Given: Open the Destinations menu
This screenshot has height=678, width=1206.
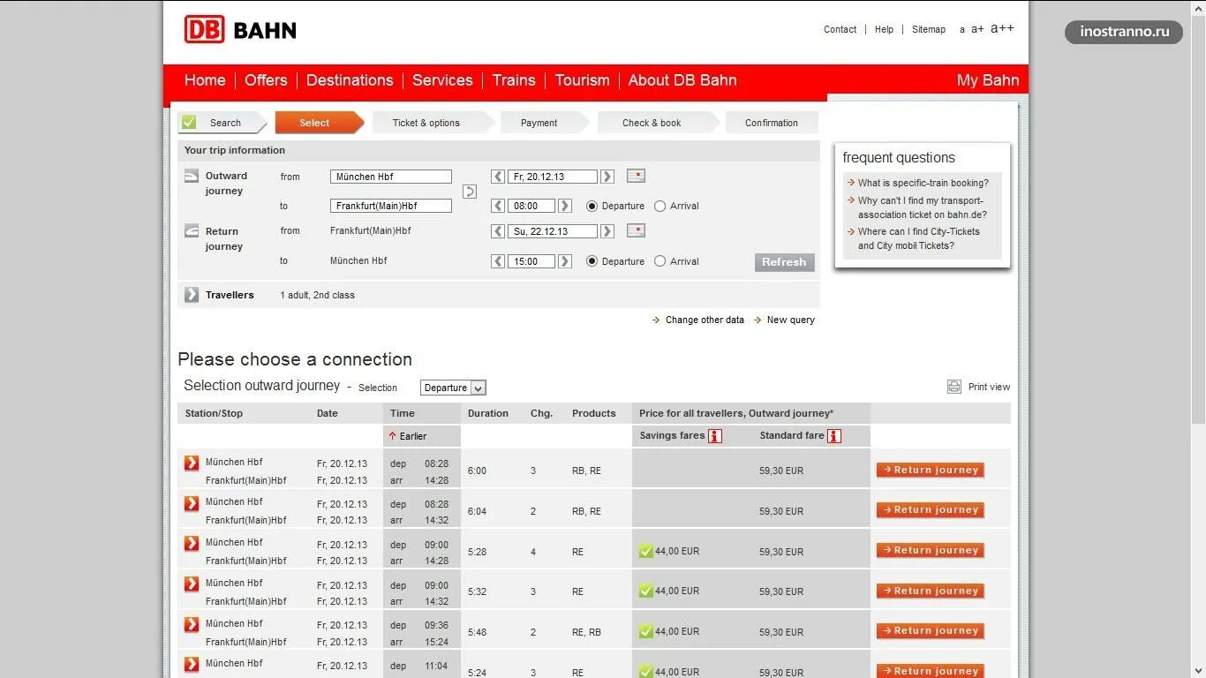Looking at the screenshot, I should pyautogui.click(x=350, y=80).
